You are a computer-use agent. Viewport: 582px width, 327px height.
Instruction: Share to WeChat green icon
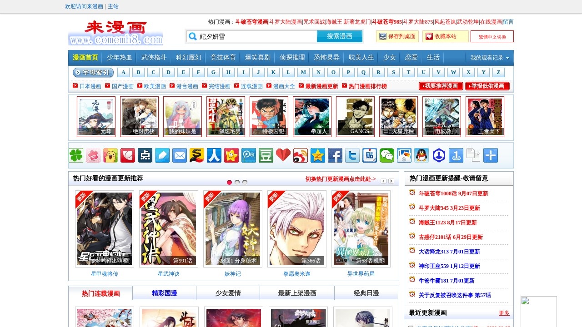[x=387, y=155]
